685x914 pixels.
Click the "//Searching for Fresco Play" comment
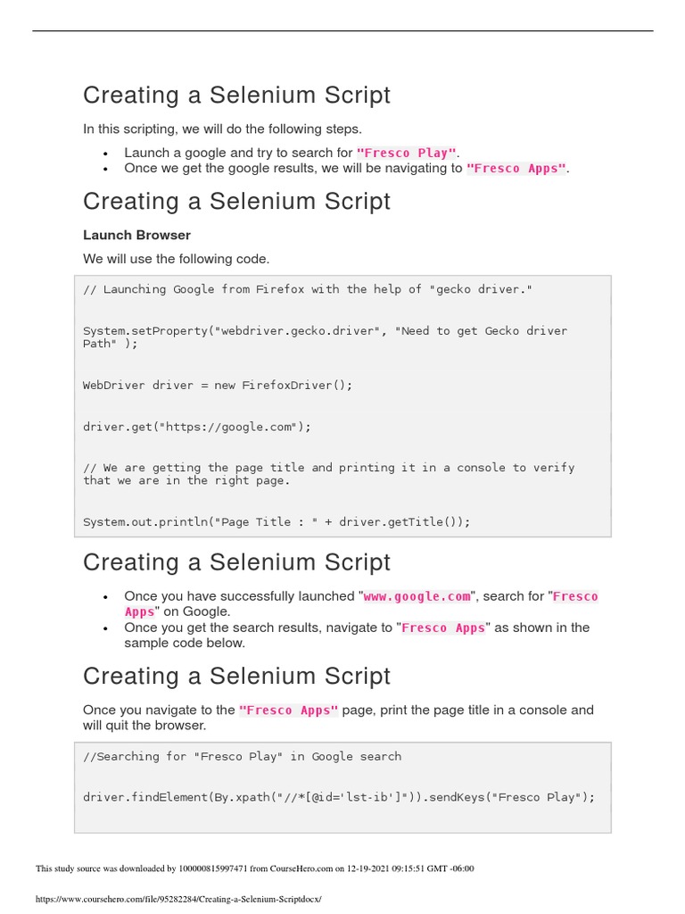(x=242, y=756)
